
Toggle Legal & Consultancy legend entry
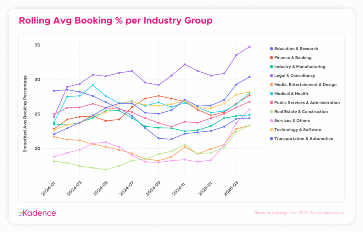click(x=295, y=76)
